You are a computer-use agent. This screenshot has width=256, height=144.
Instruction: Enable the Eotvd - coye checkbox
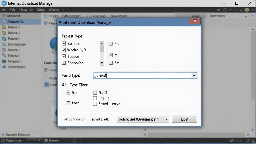[95, 104]
